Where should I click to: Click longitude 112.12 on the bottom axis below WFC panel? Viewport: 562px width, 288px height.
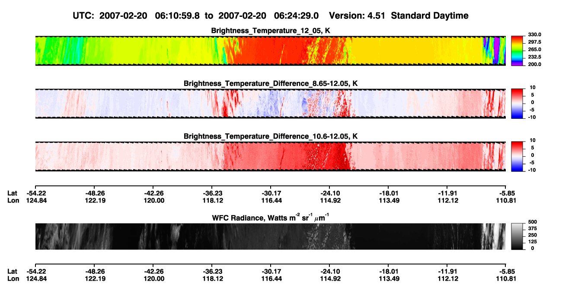pyautogui.click(x=447, y=278)
